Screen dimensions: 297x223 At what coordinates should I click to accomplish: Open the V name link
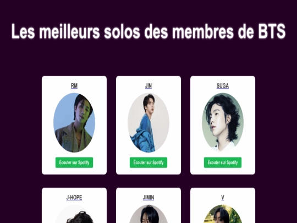click(223, 198)
